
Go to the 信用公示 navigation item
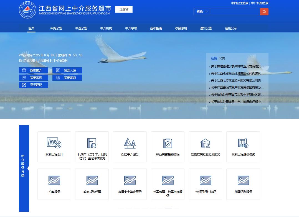231,28
